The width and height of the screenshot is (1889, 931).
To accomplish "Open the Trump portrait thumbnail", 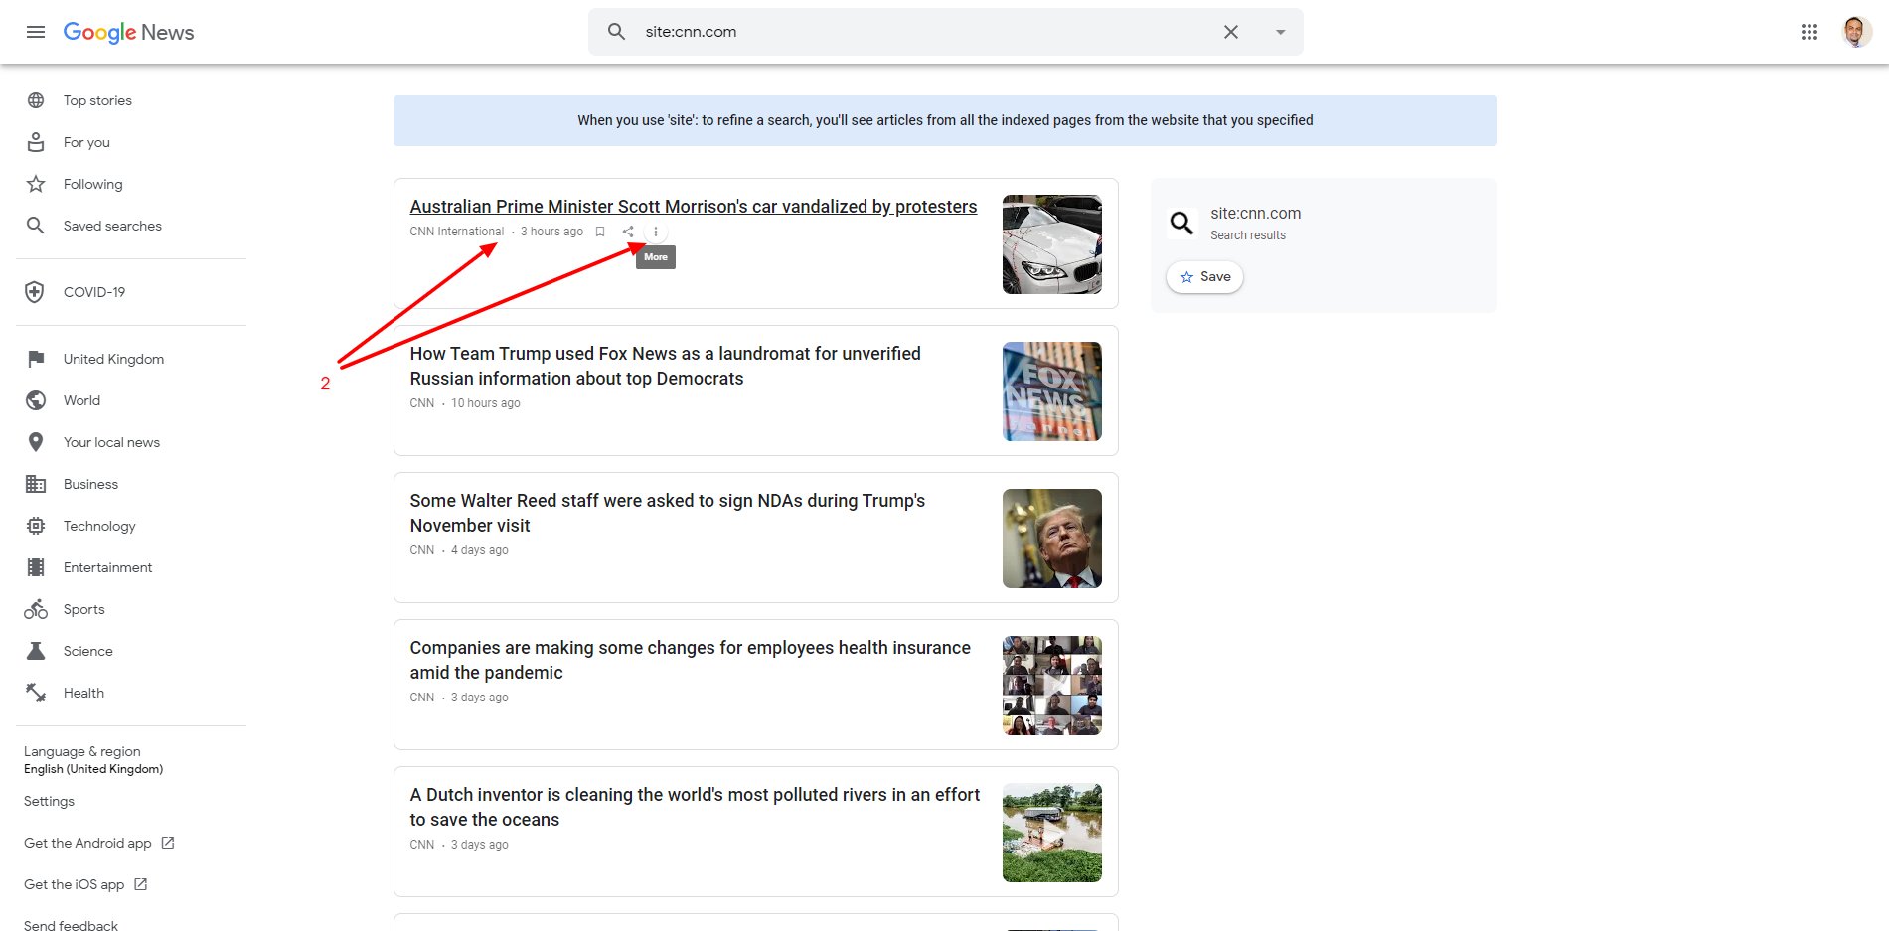I will click(1051, 539).
